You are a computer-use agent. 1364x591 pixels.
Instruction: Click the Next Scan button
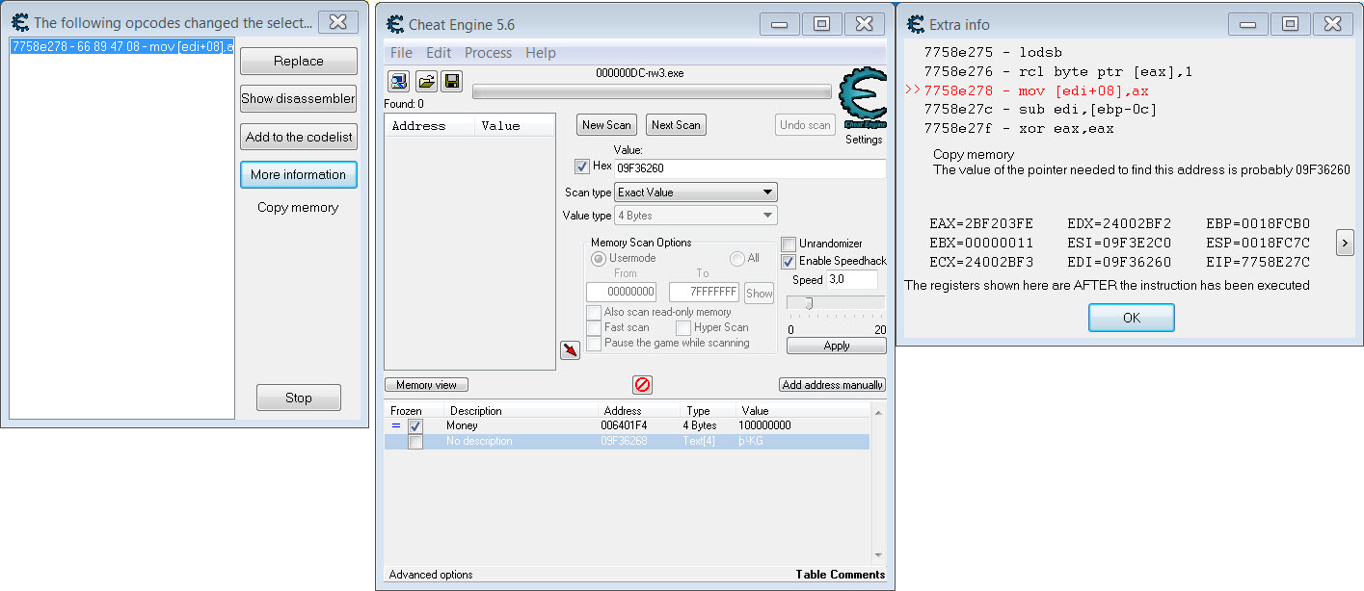tap(676, 125)
